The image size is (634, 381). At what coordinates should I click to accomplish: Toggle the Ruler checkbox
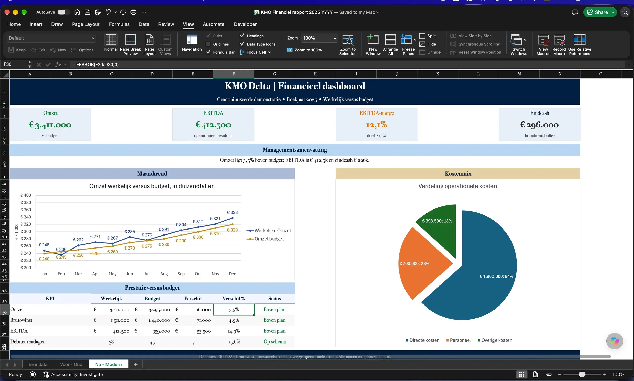(208, 36)
